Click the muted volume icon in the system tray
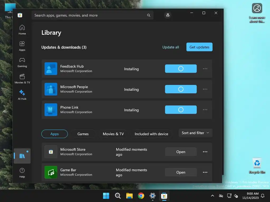This screenshot has width=270, height=202. [x=236, y=196]
